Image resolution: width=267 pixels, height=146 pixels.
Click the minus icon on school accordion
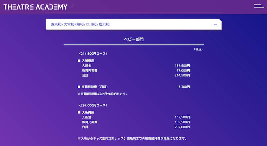pos(215,25)
